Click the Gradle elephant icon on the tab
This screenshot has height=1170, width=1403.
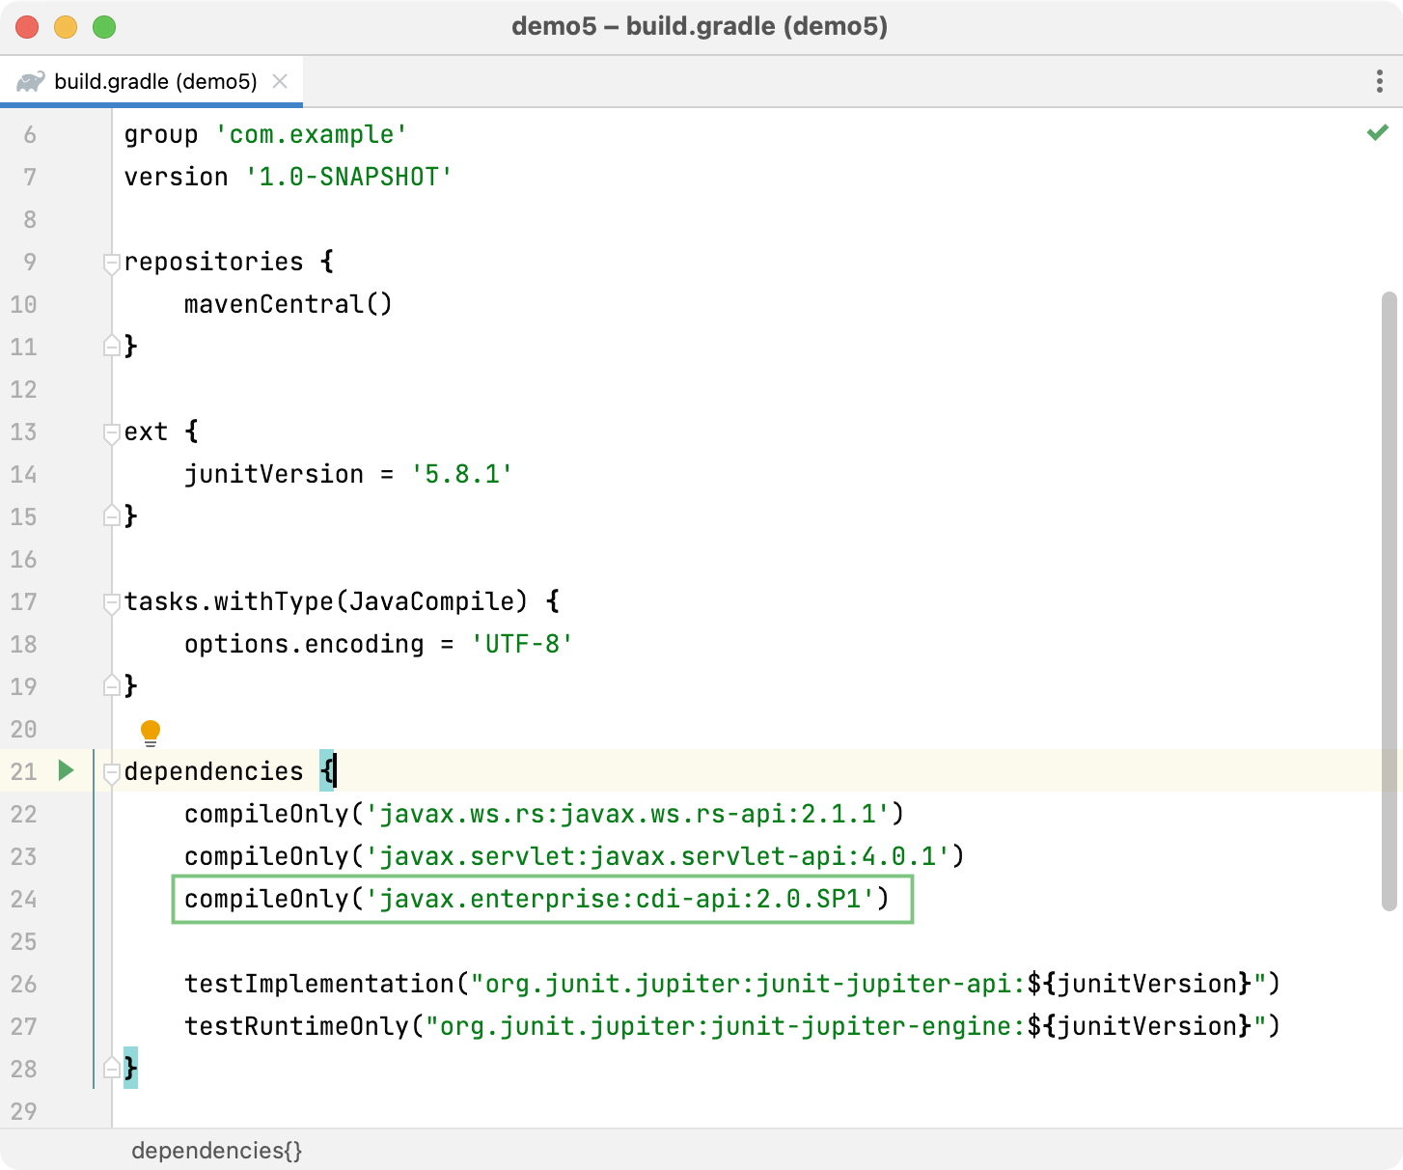[x=31, y=81]
